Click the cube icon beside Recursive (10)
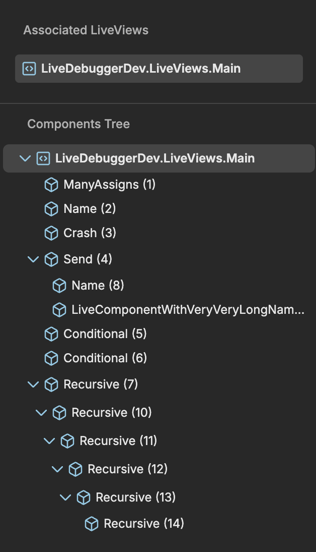 coord(59,413)
